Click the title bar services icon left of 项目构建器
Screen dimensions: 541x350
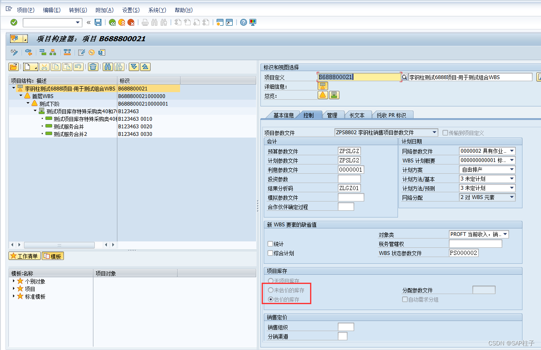click(x=19, y=39)
